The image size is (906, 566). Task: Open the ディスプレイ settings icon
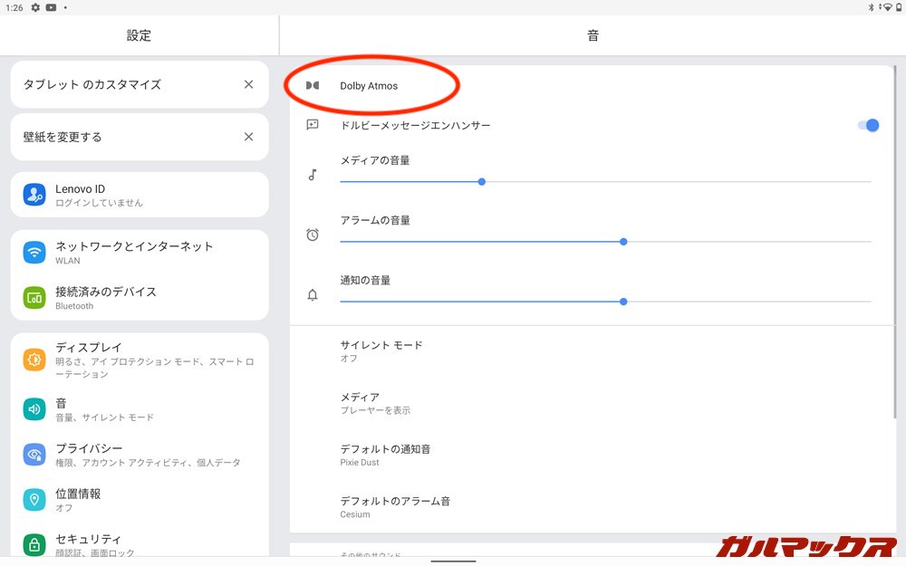point(34,360)
